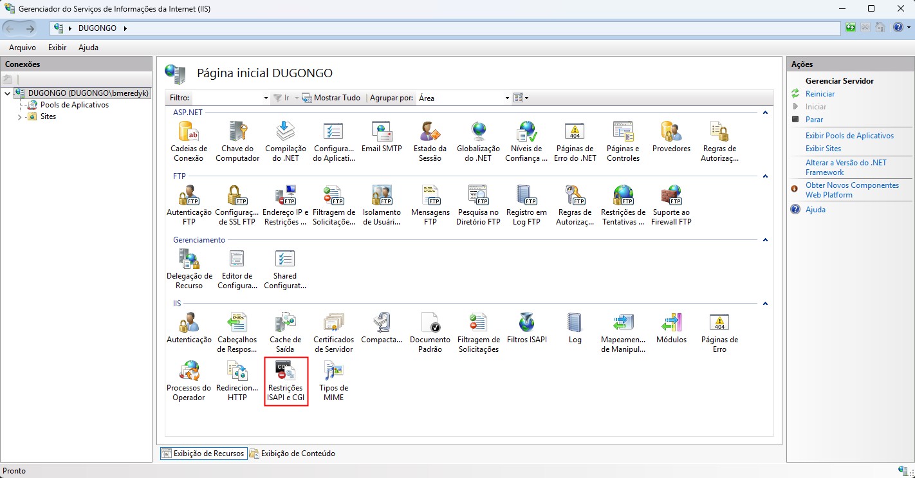Image resolution: width=915 pixels, height=478 pixels.
Task: Open Restrições ISAPI e CGI
Action: tap(285, 381)
